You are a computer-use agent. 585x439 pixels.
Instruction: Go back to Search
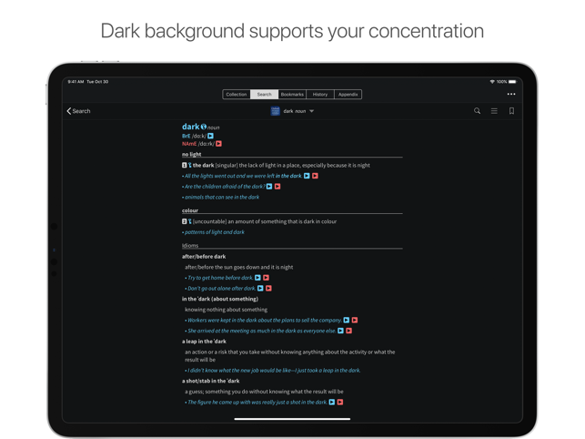[79, 111]
